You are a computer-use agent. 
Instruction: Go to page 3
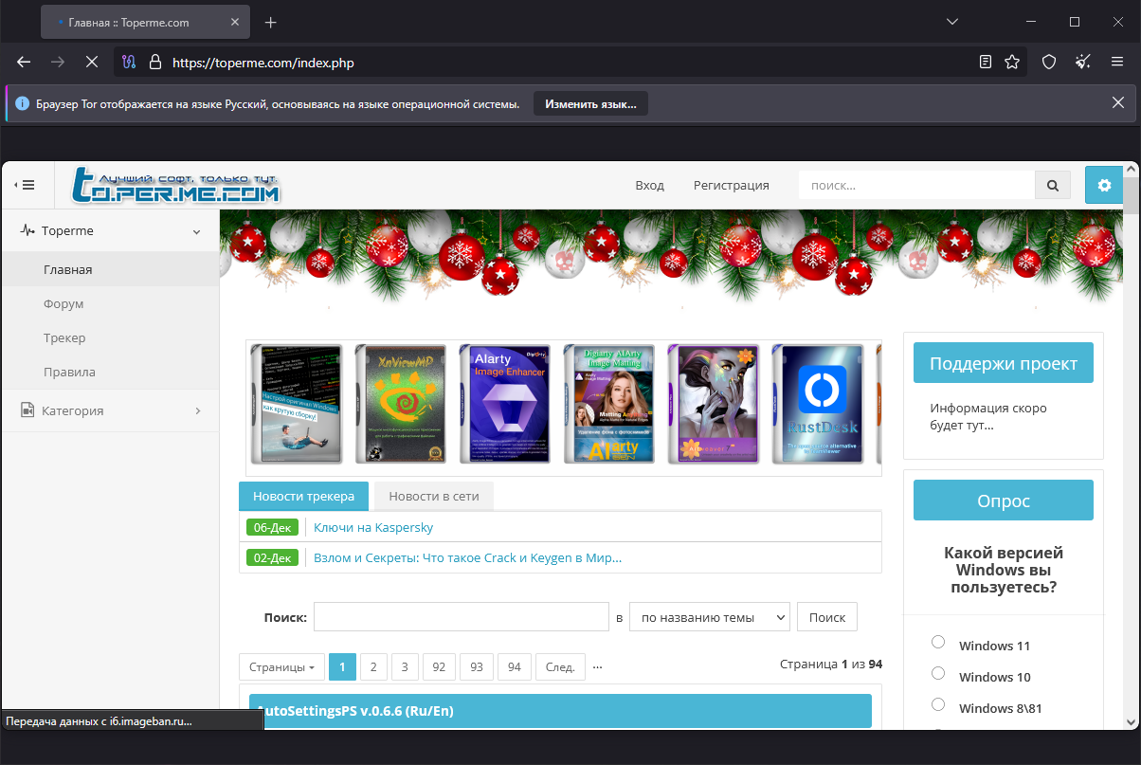click(405, 667)
